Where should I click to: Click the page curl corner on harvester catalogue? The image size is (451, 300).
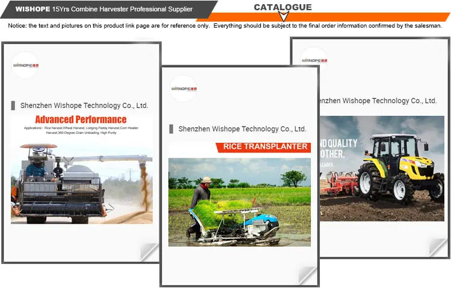click(x=149, y=252)
